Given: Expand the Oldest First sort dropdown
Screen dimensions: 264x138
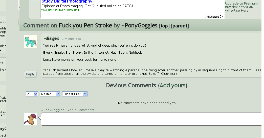Looking at the screenshot, I should (75, 94).
